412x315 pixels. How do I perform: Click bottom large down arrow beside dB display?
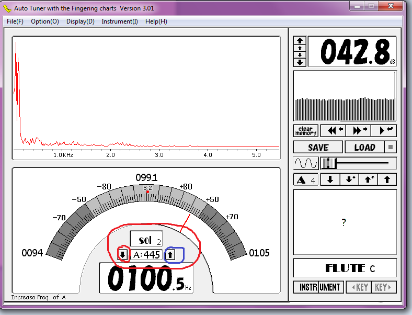click(x=300, y=62)
